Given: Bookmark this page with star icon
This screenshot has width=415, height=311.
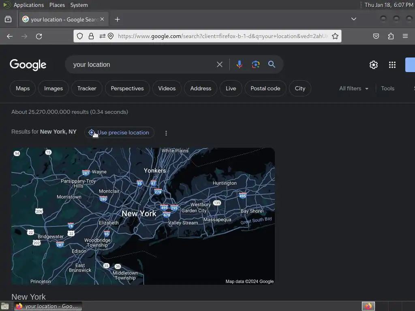Looking at the screenshot, I should coord(335,36).
